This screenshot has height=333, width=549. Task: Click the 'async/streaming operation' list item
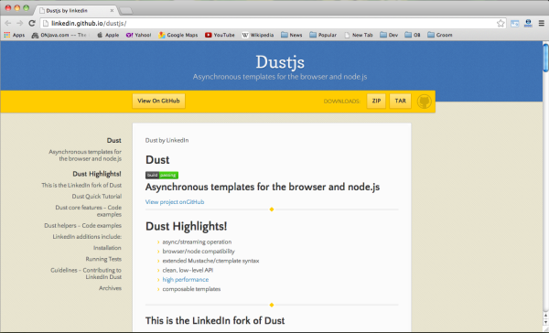(197, 242)
